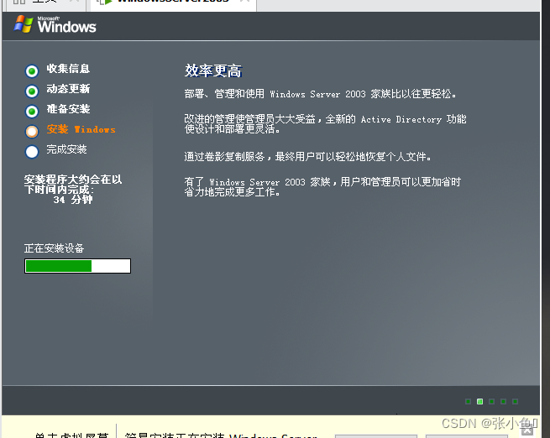This screenshot has width=550, height=438.
Task: Click the 安装程序大约会在以下时间内完成 text
Action: pyautogui.click(x=73, y=185)
